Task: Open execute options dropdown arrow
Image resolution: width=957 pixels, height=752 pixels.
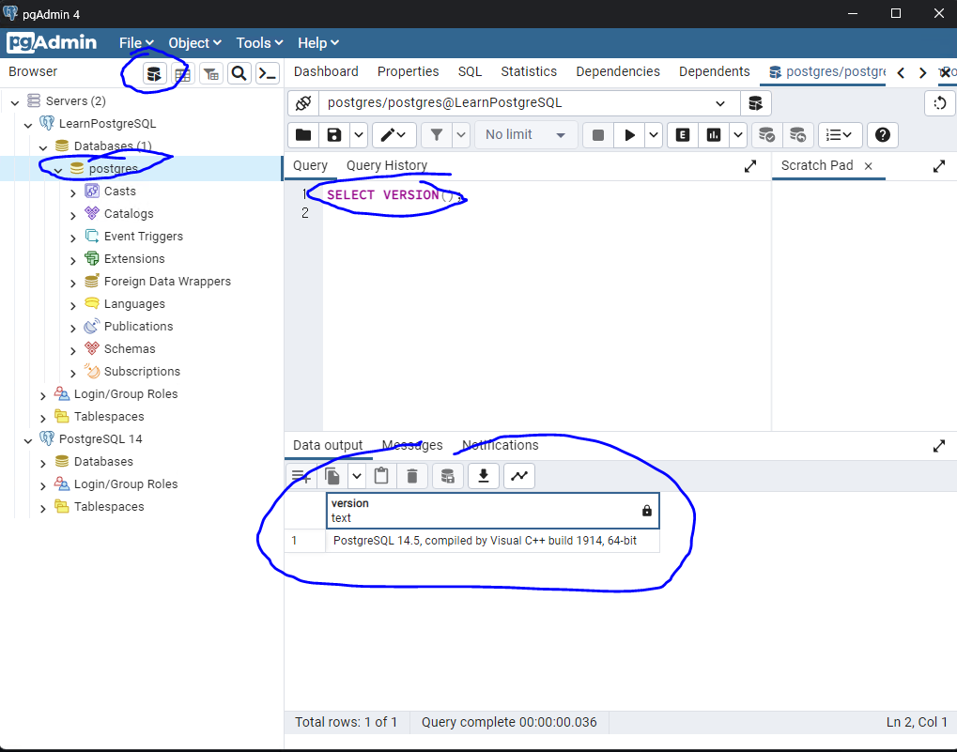Action: pyautogui.click(x=654, y=135)
